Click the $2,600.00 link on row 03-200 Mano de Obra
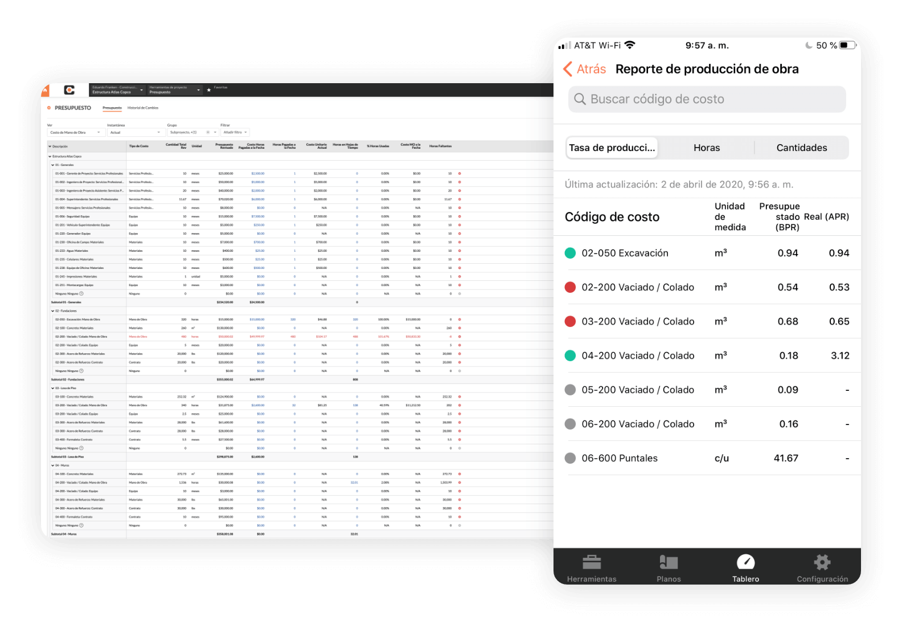The image size is (902, 629). (x=258, y=405)
